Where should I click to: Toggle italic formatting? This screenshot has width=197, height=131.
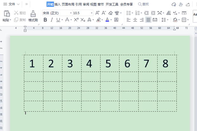tap(52, 20)
